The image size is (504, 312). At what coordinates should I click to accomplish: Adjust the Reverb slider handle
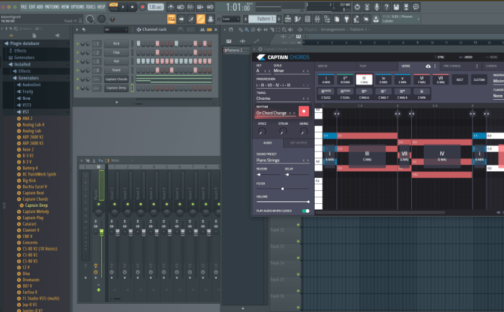(x=259, y=175)
